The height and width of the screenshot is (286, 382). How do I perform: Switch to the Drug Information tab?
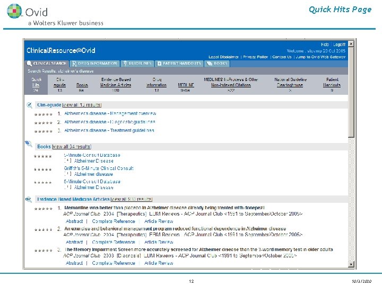(94, 64)
